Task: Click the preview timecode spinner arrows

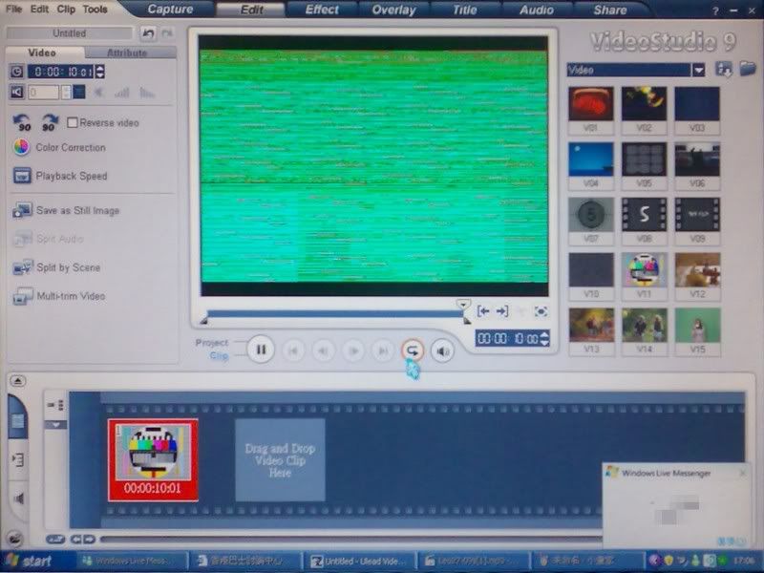Action: pyautogui.click(x=544, y=338)
